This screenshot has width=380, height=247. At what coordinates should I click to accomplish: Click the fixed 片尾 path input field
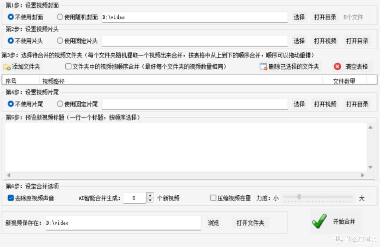click(195, 104)
